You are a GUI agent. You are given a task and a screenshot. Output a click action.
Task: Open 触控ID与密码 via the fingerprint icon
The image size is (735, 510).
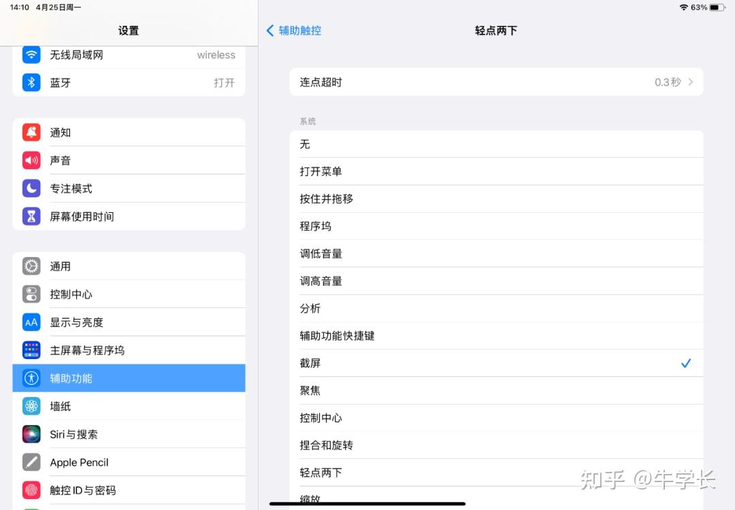point(31,490)
